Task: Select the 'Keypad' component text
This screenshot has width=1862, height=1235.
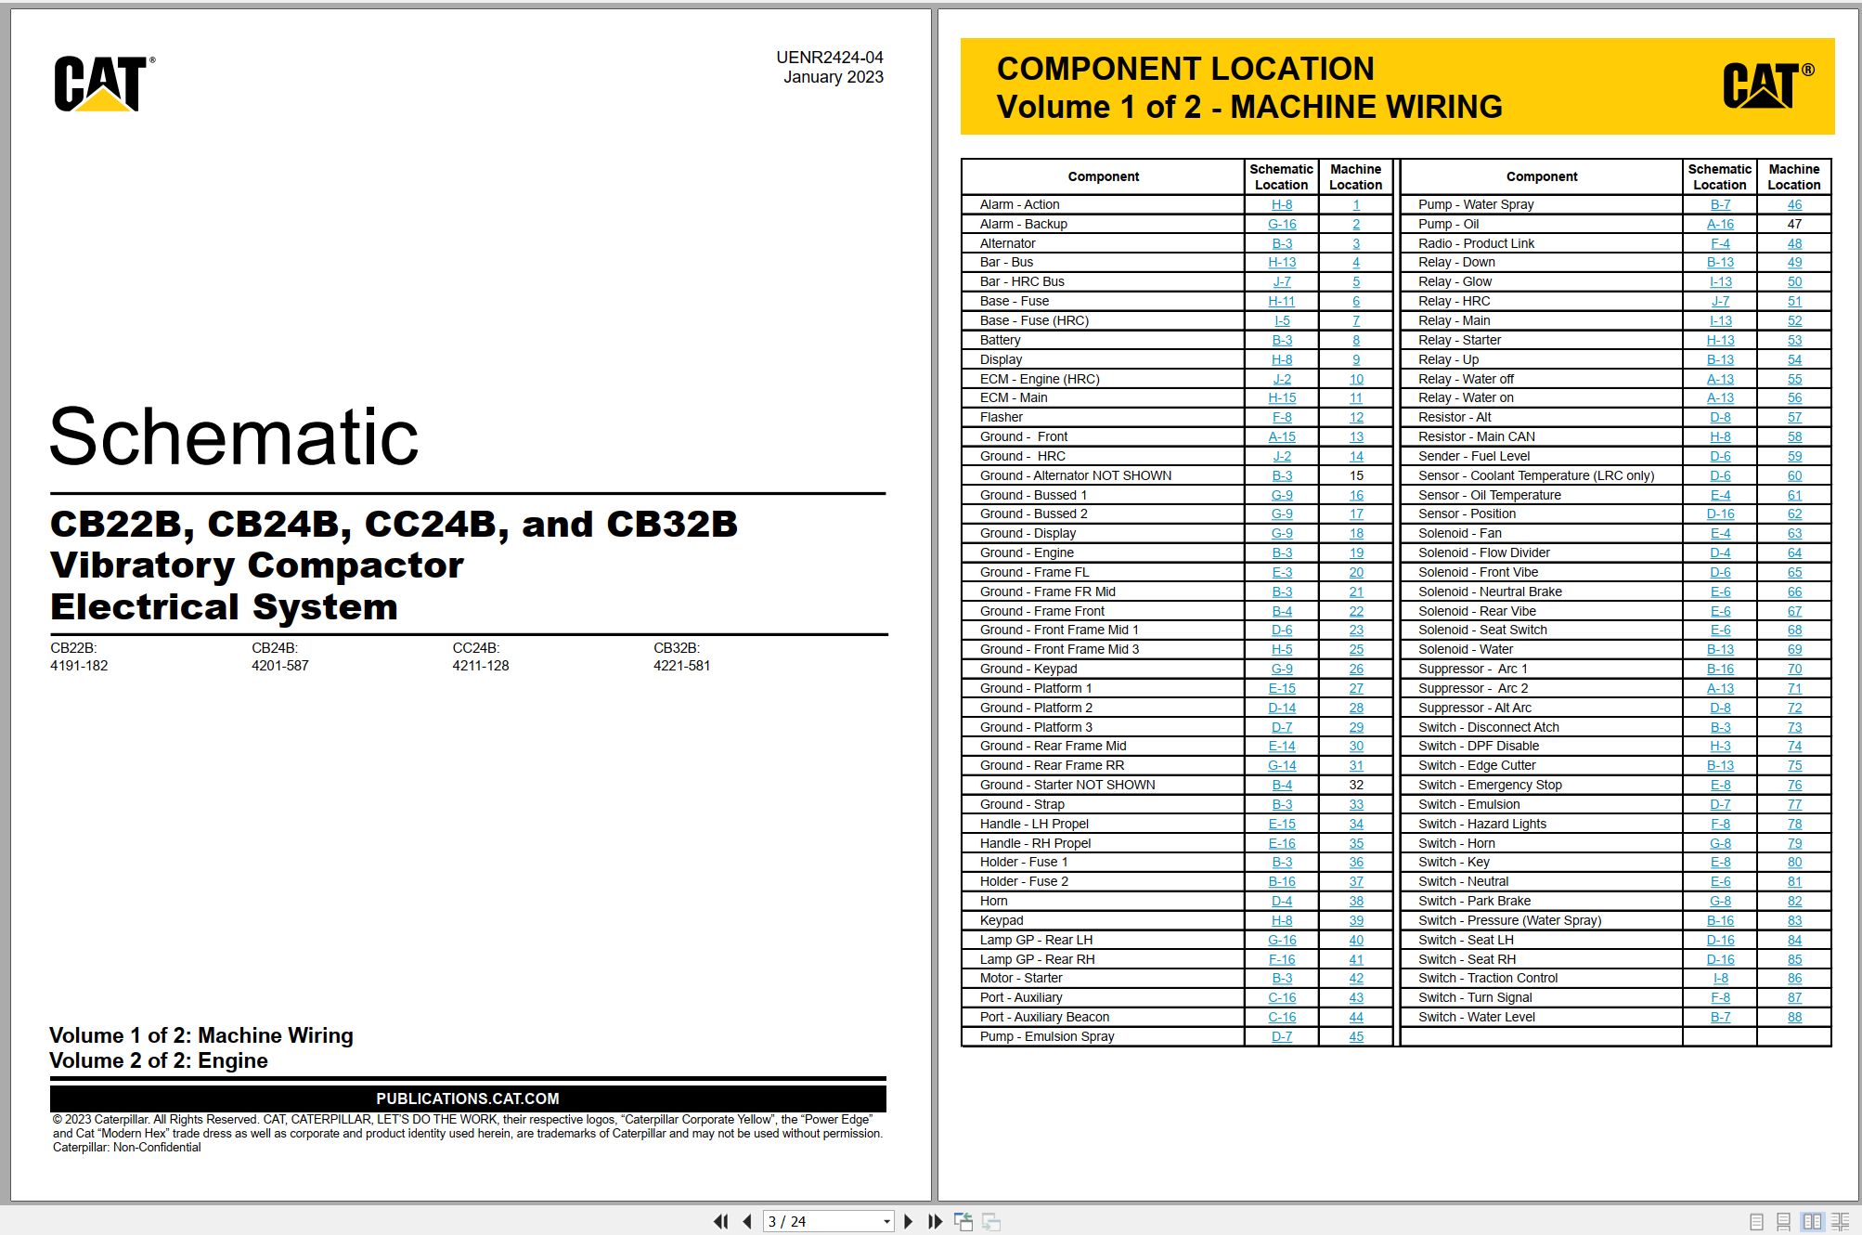Action: (1002, 921)
